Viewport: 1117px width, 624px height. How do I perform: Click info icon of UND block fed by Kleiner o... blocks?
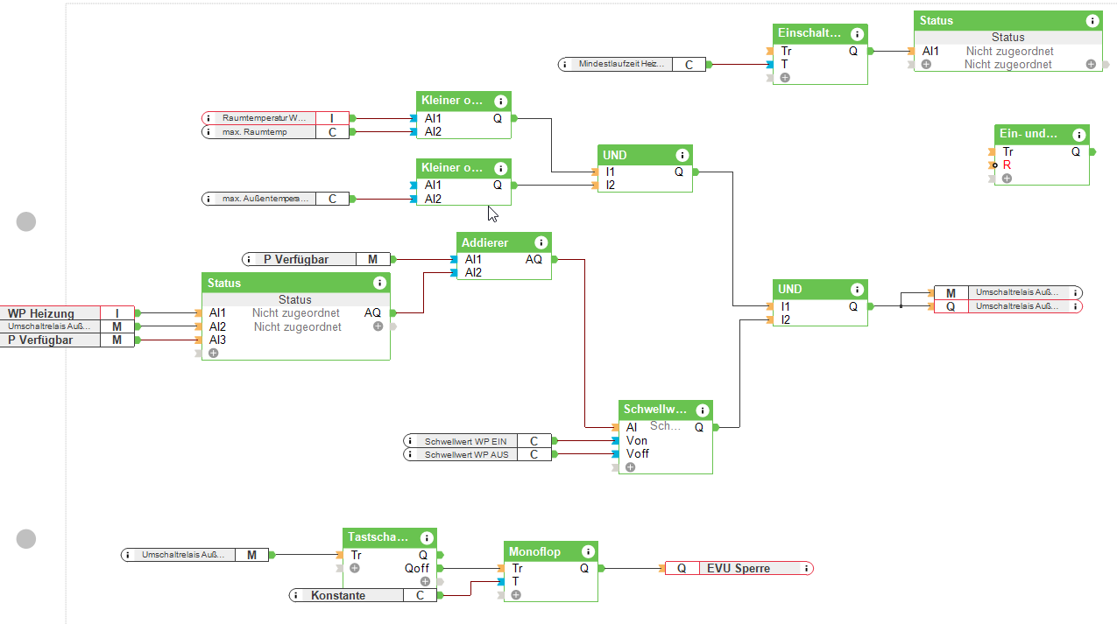tap(682, 155)
